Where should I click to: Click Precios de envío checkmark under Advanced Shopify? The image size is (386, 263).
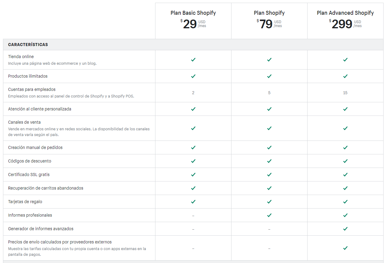pos(345,248)
